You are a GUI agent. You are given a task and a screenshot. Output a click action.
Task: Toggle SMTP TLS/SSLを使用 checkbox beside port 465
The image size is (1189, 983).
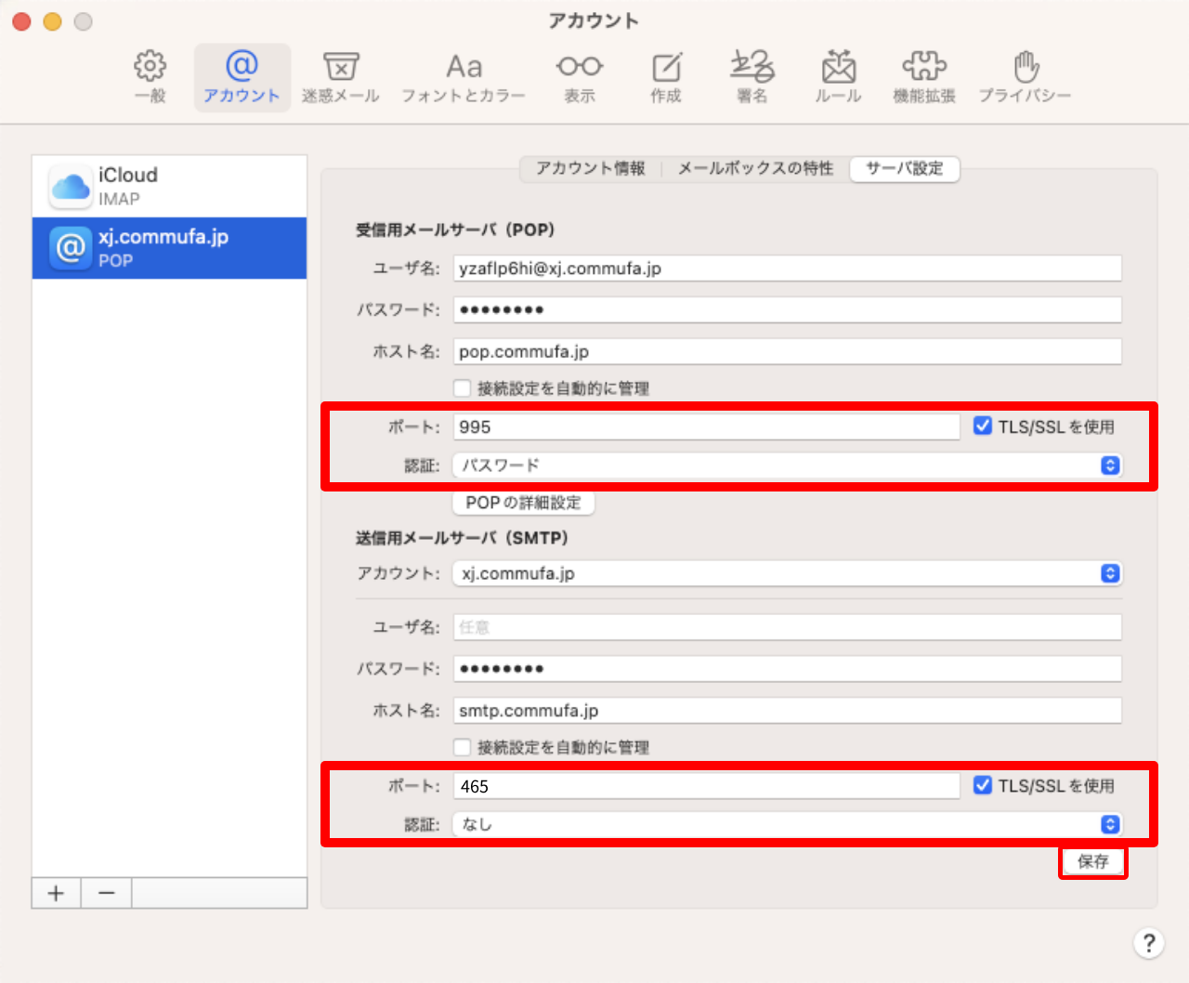click(x=983, y=785)
